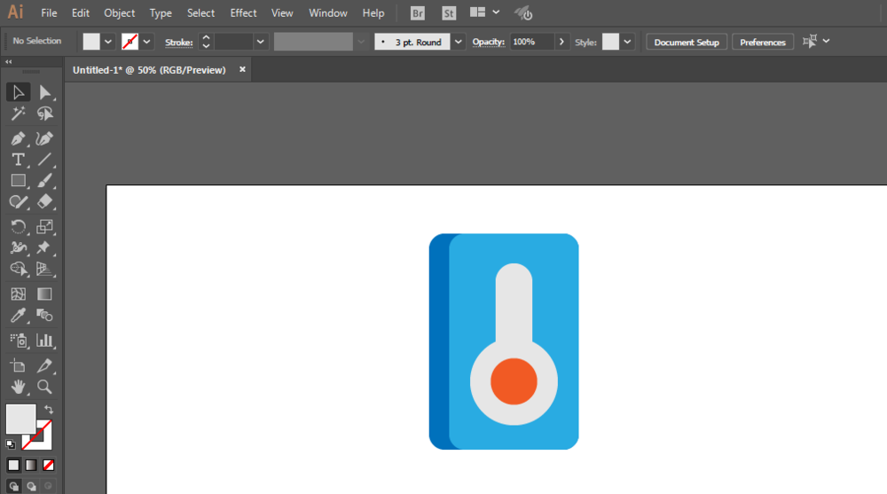
Task: Select the Eraser tool
Action: (44, 202)
